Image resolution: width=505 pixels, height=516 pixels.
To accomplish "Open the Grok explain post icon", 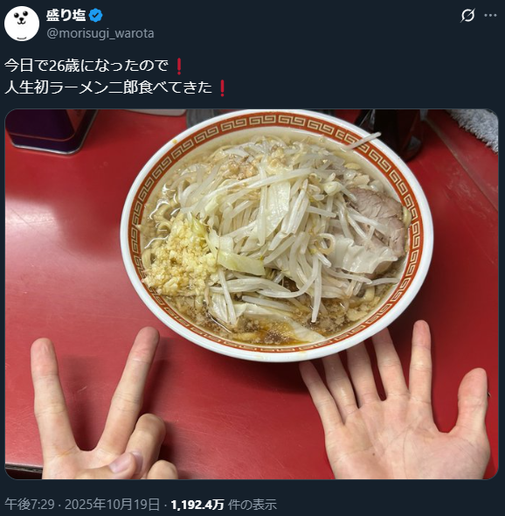I will (x=467, y=16).
